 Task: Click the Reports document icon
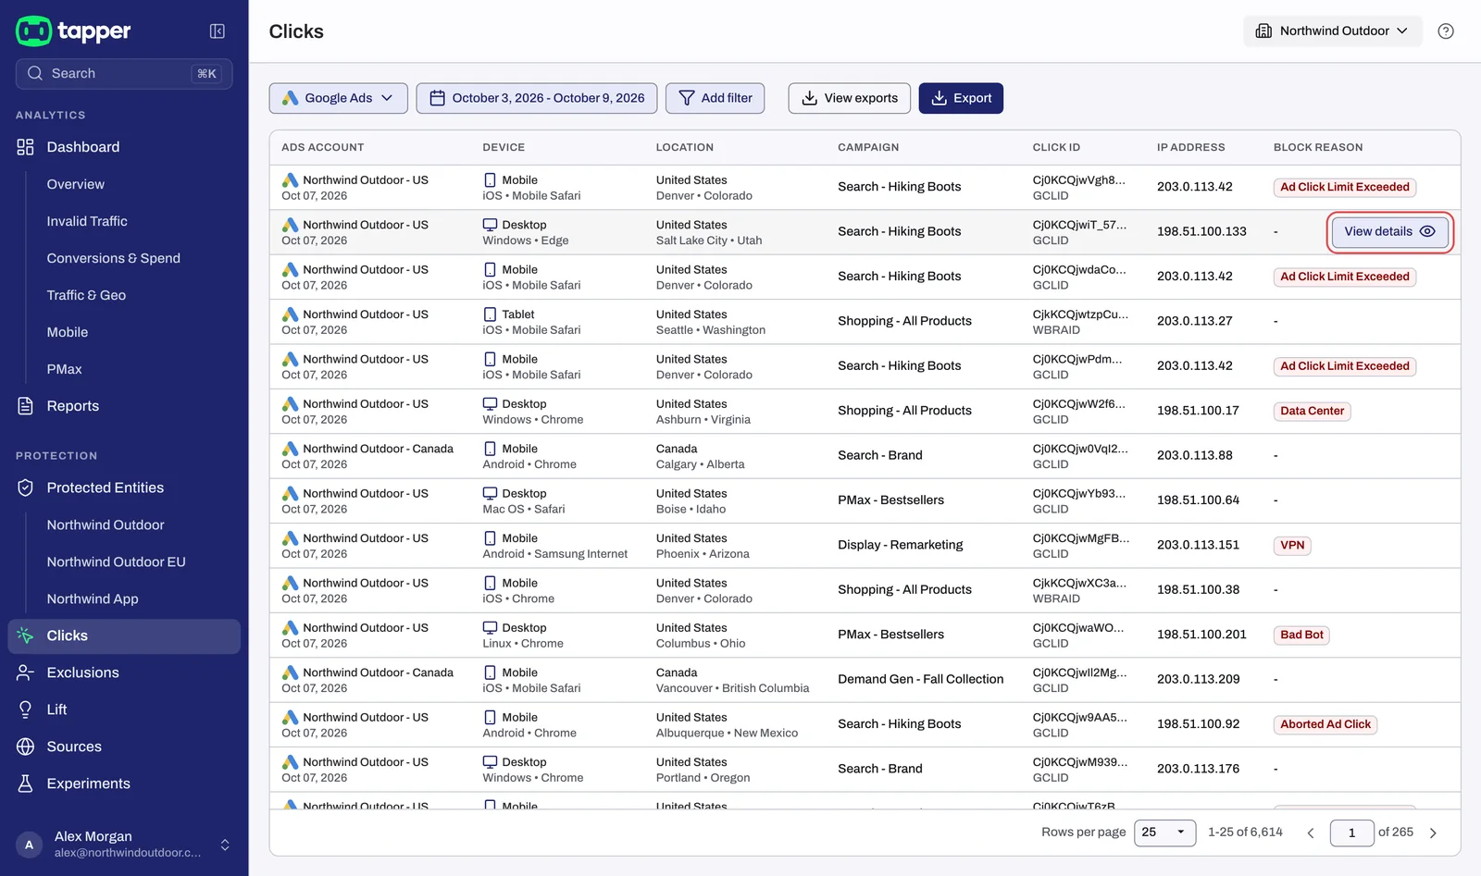point(26,406)
